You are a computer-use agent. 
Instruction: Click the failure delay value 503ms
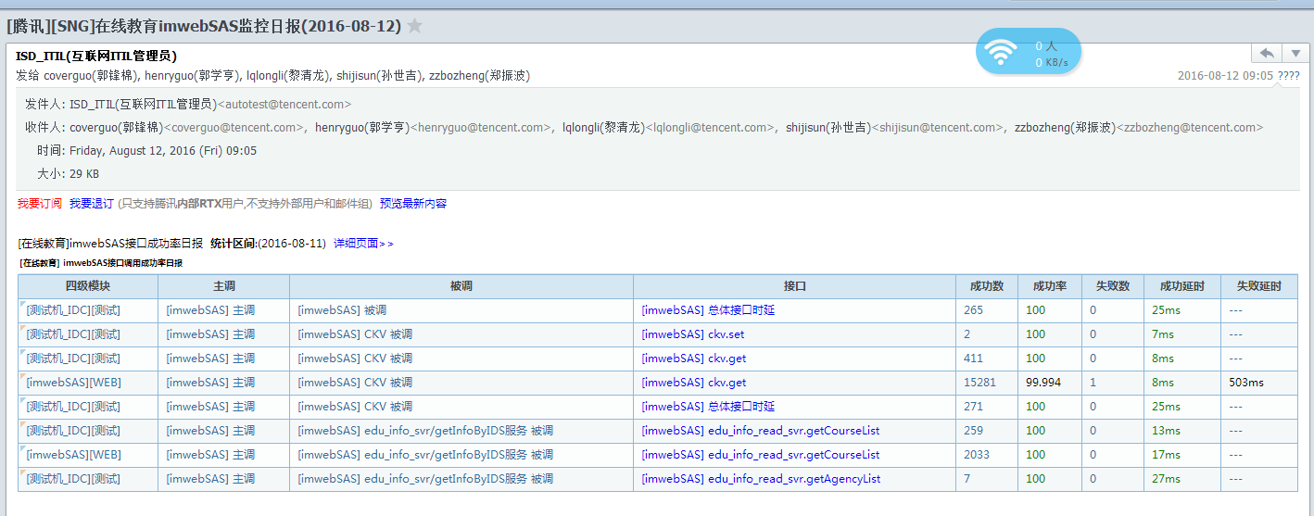point(1246,383)
